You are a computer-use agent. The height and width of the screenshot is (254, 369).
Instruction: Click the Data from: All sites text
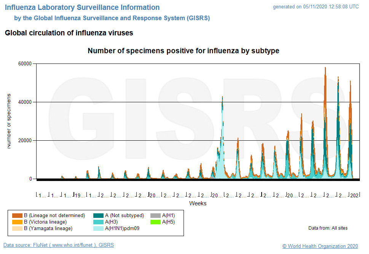pos(328,228)
